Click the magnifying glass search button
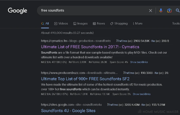The width and height of the screenshot is (180, 115). (178, 10)
